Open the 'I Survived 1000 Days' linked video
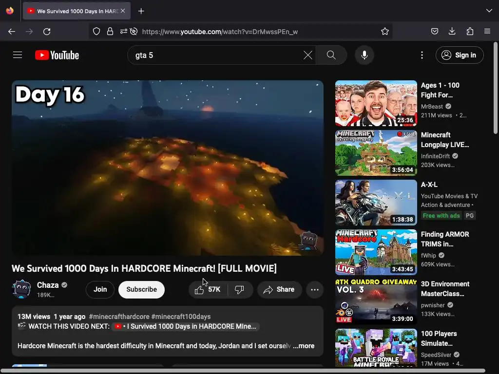Viewport: 499px width, 374px height. (x=186, y=326)
